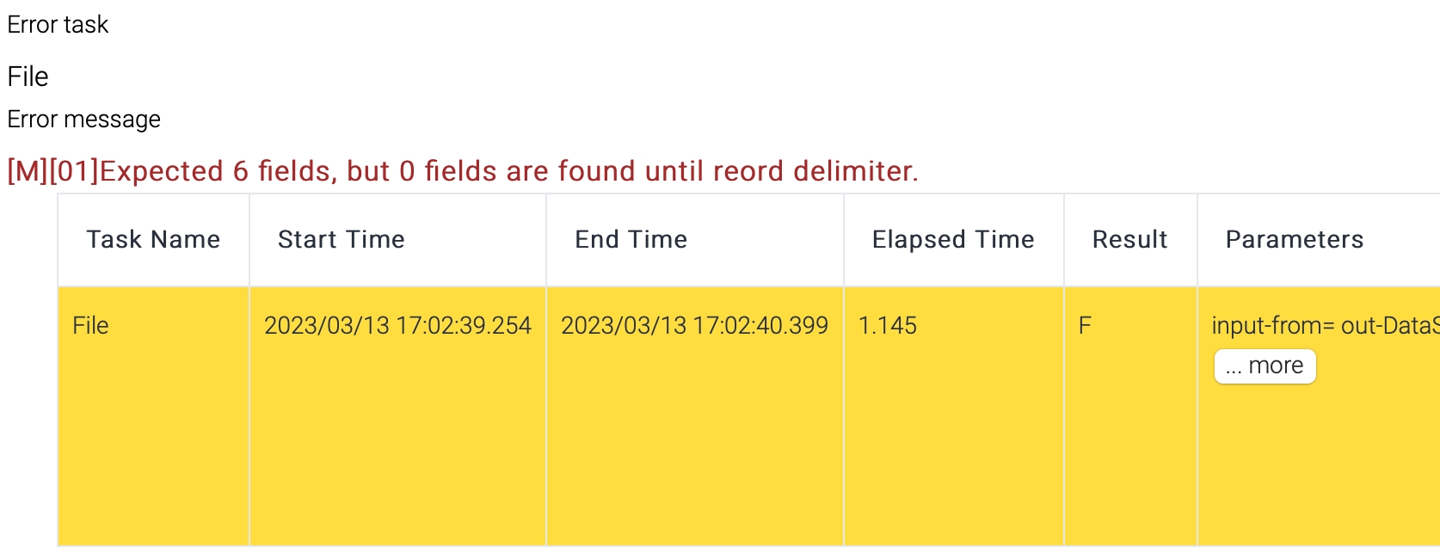Image resolution: width=1440 pixels, height=547 pixels.
Task: Click the Parameters column header
Action: 1294,240
